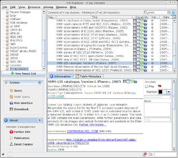This screenshot has height=158, width=178.
Task: Tick the Flag checkbox
Action: (x=146, y=86)
